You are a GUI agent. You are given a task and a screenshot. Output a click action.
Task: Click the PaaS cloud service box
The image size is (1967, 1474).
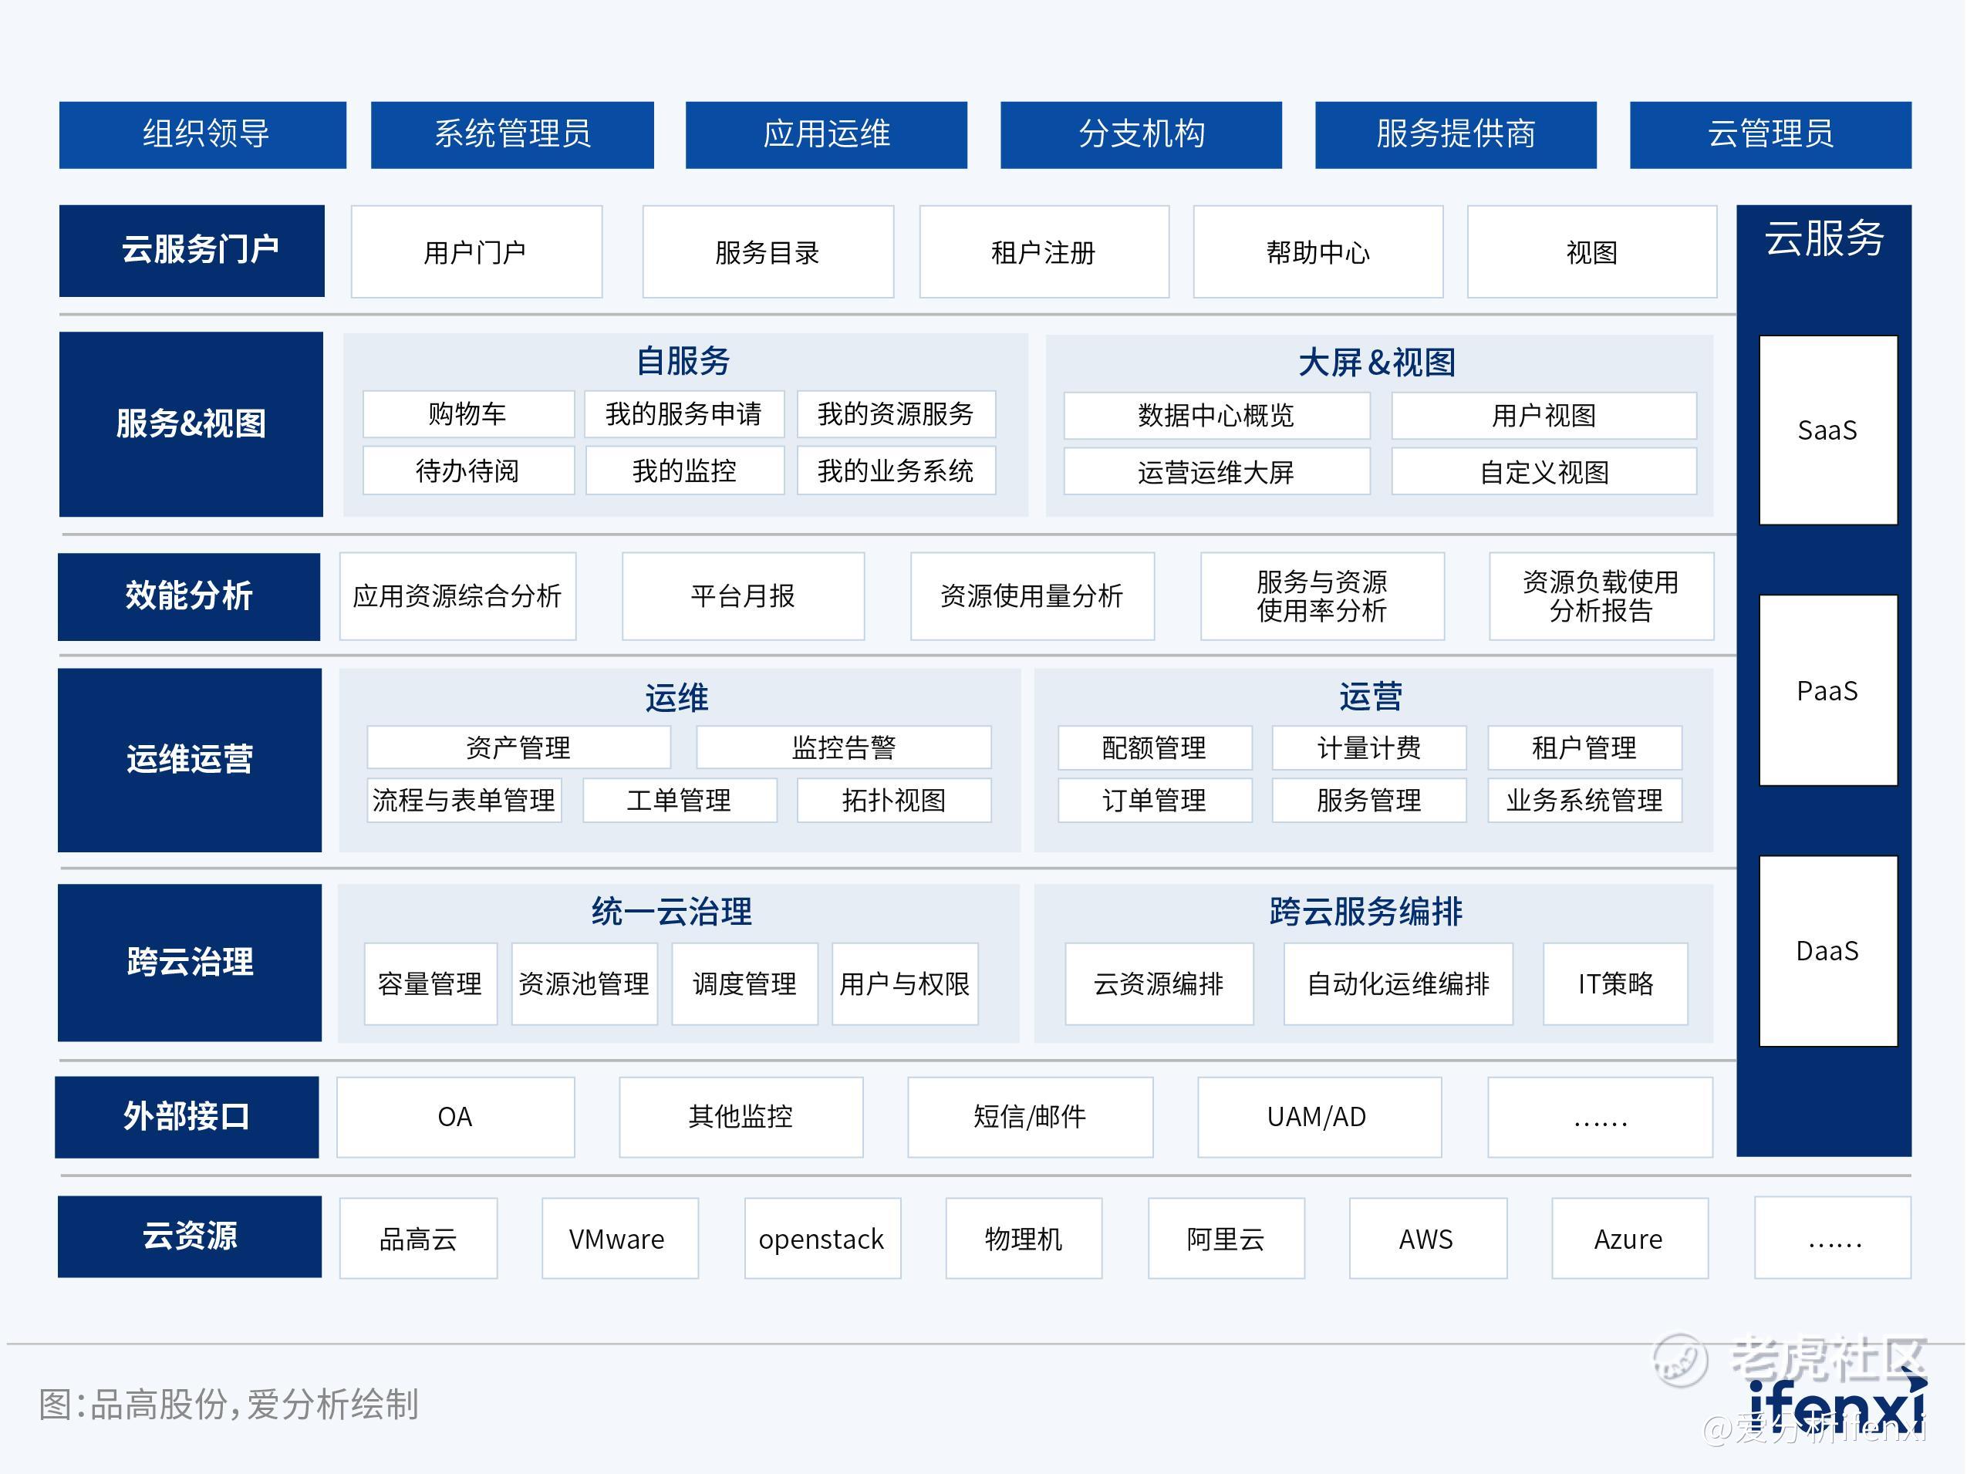click(x=1827, y=691)
